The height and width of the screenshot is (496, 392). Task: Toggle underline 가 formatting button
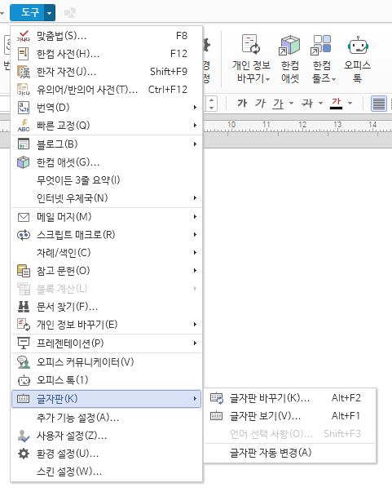[278, 104]
